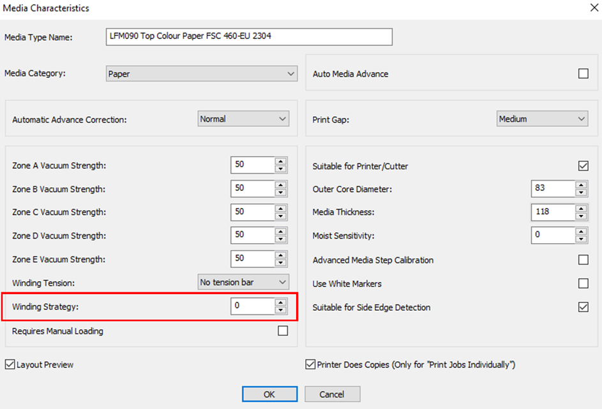
Task: Decrease Media Thickness value
Action: pos(581,216)
